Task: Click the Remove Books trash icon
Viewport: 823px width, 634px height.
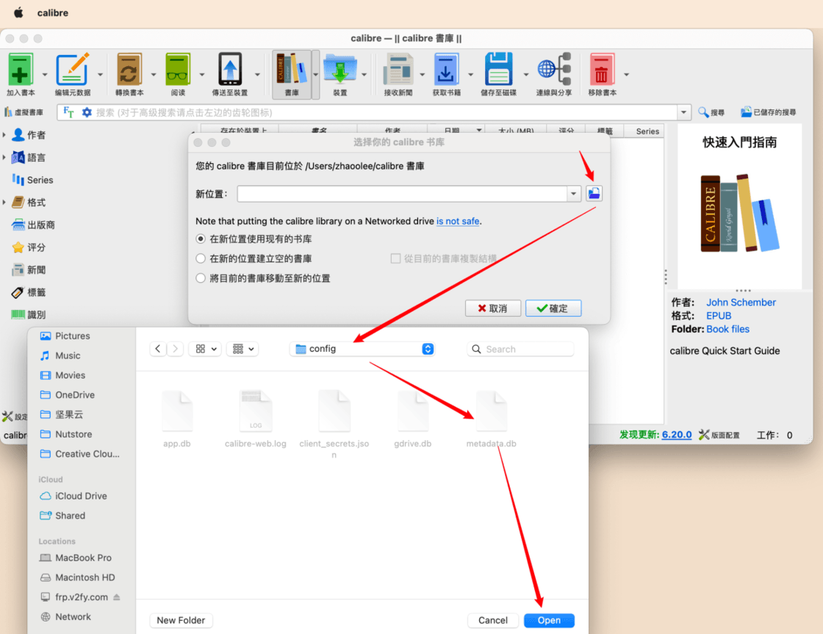Action: (601, 70)
